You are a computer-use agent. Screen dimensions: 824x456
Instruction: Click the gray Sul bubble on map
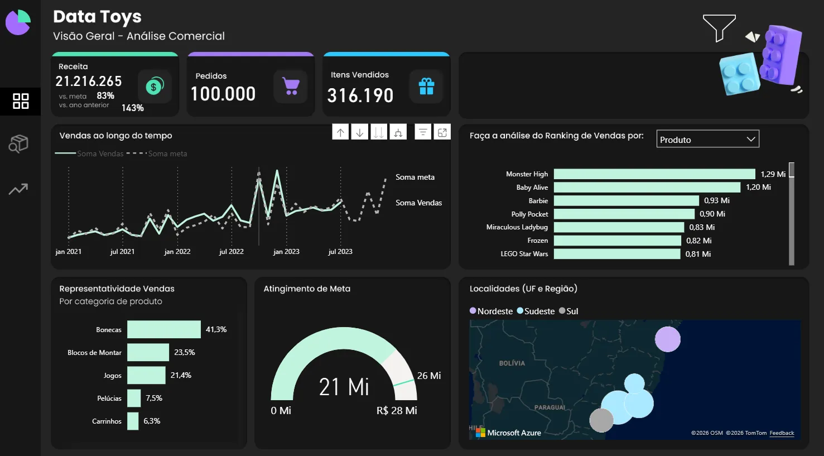[601, 420]
